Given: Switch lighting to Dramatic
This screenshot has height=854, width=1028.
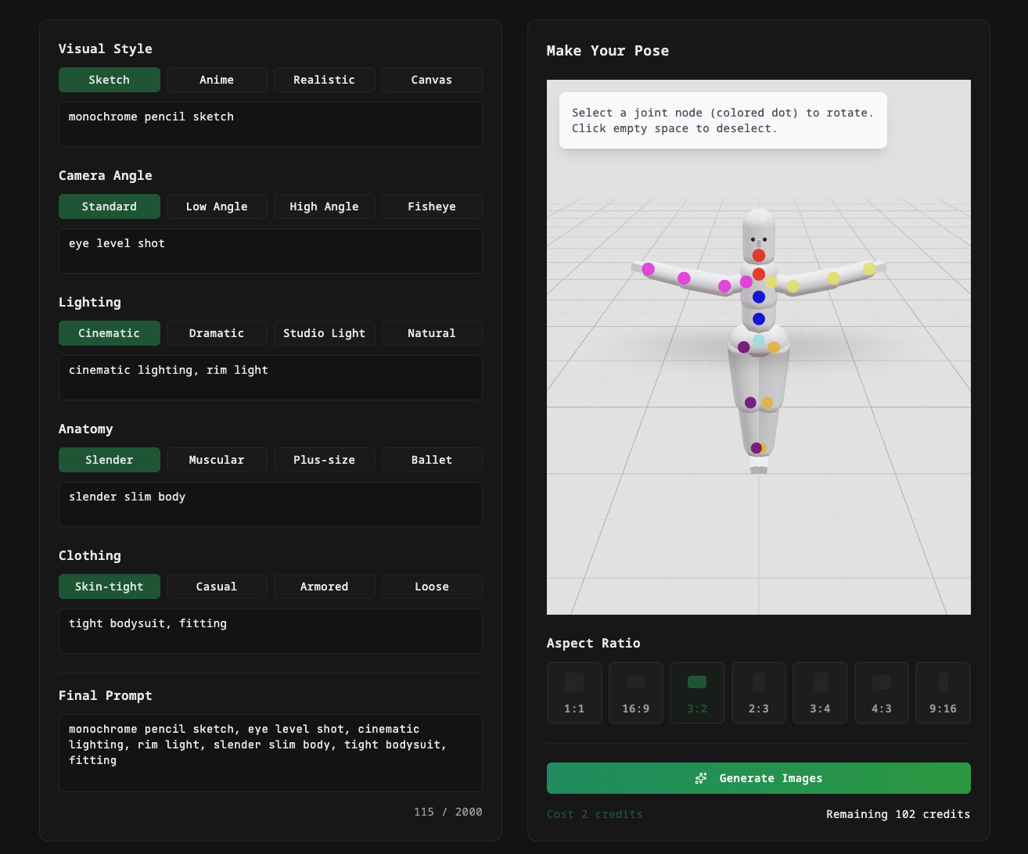Looking at the screenshot, I should (217, 332).
